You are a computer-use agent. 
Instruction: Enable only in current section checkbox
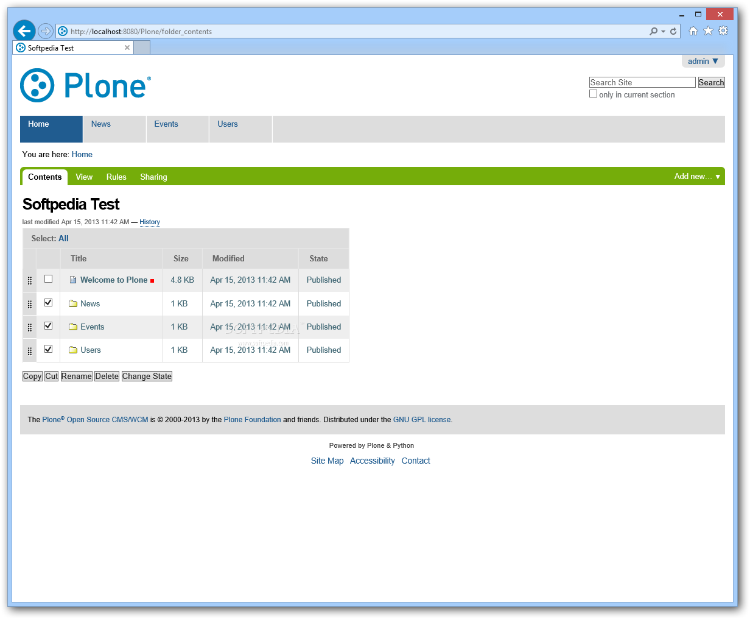594,94
